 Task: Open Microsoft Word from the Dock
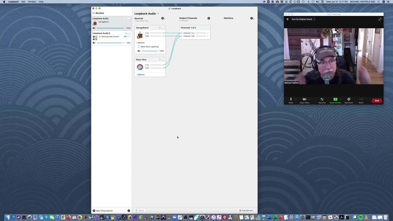coord(269,217)
